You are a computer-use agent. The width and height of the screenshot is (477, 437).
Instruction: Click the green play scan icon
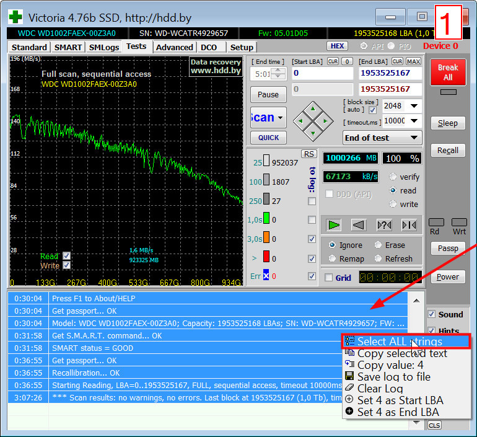334,225
